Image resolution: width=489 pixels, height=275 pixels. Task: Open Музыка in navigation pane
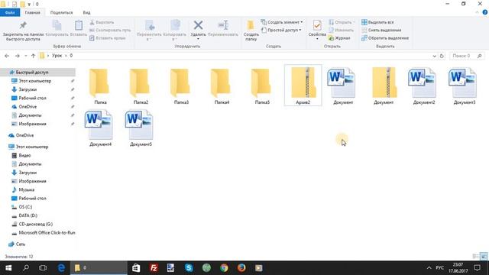(26, 189)
